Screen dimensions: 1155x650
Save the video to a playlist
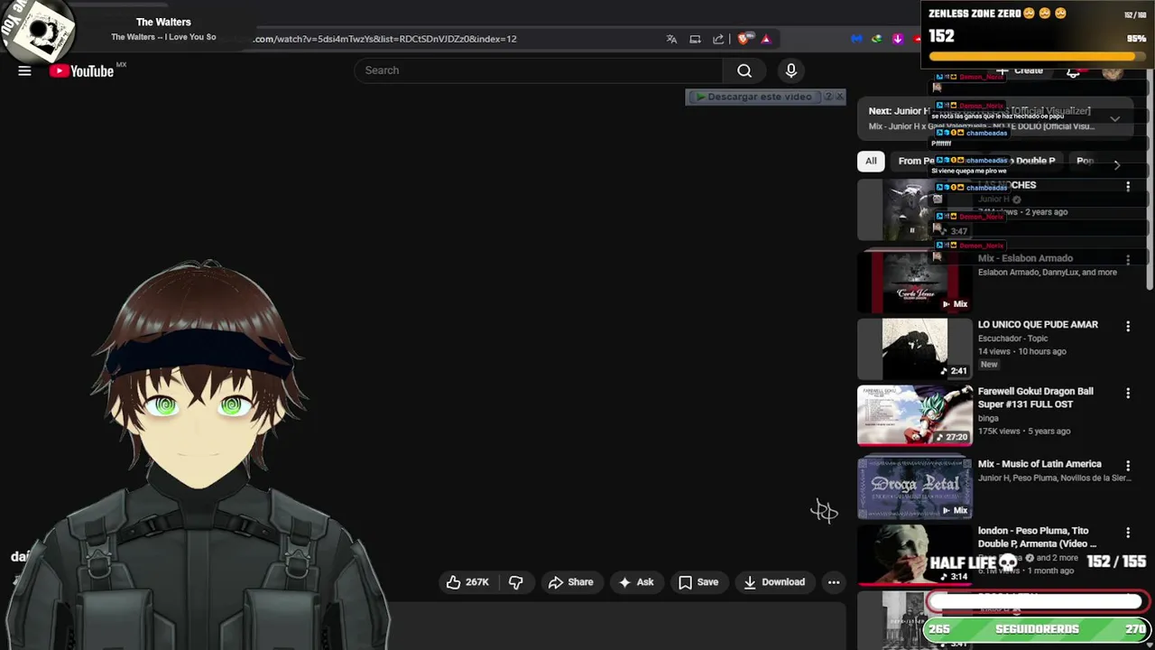698,582
